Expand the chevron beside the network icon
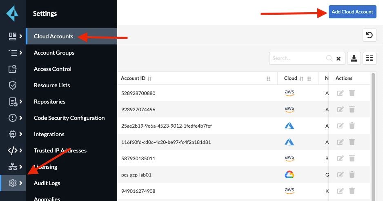Screen dimensions: 383x201 20,167
